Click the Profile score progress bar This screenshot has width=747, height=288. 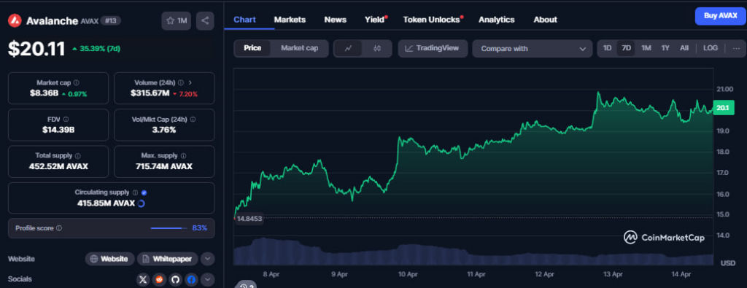[169, 228]
